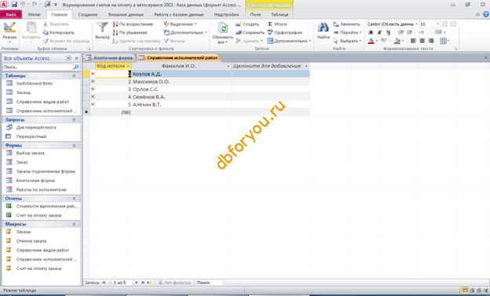The width and height of the screenshot is (490, 296).
Task: Click the font color A icon
Action: (x=371, y=41)
